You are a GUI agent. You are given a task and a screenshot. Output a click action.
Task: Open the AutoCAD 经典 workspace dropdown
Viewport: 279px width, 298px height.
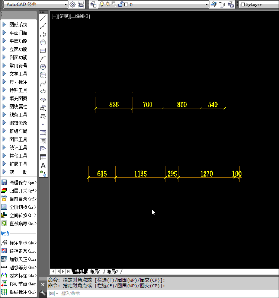(x=65, y=4)
